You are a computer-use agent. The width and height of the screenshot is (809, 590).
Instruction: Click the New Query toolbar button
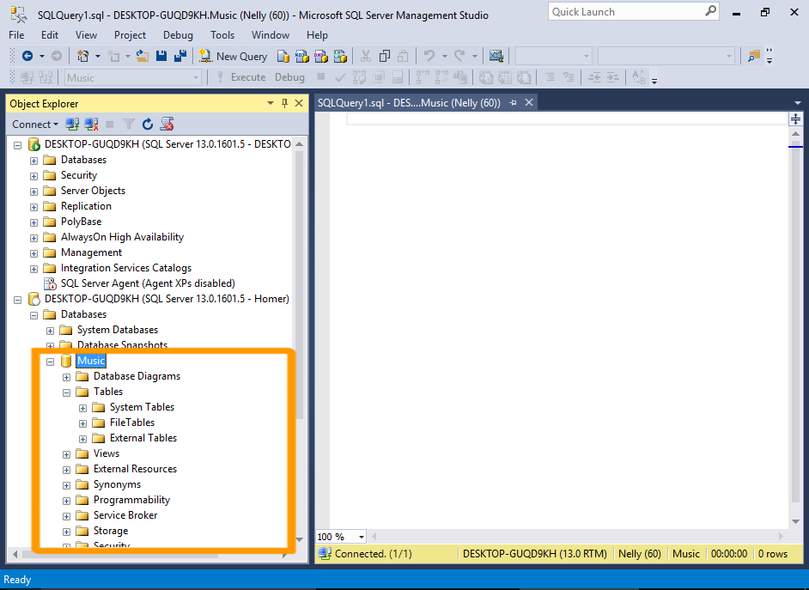pyautogui.click(x=234, y=56)
